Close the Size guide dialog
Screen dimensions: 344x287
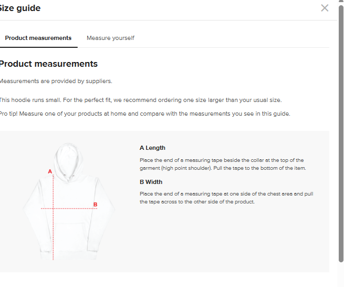[325, 8]
